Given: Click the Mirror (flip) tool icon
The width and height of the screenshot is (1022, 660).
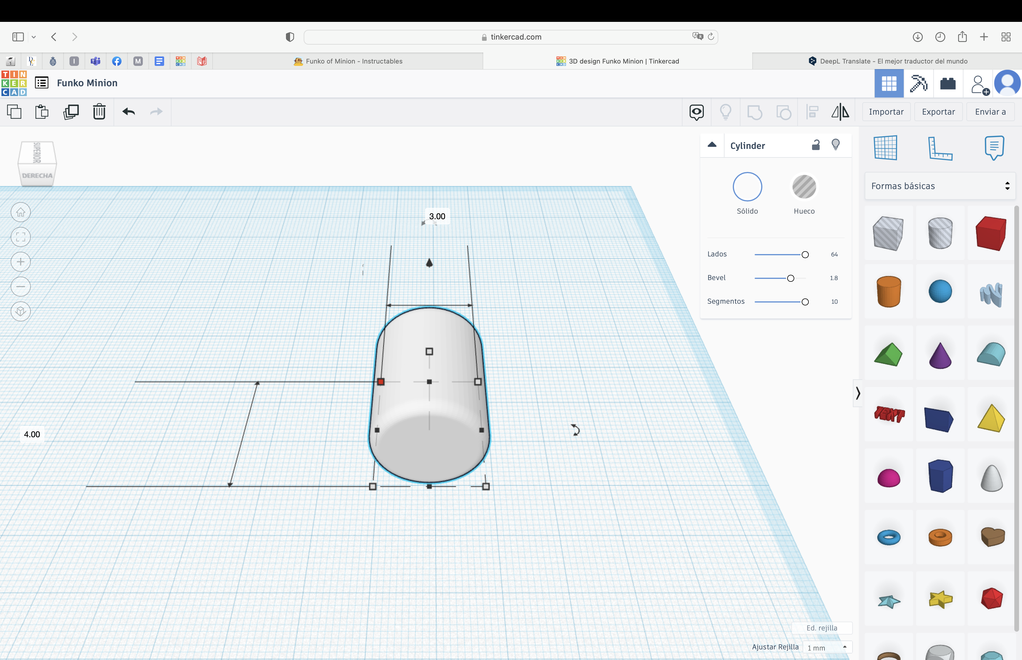Looking at the screenshot, I should (840, 112).
